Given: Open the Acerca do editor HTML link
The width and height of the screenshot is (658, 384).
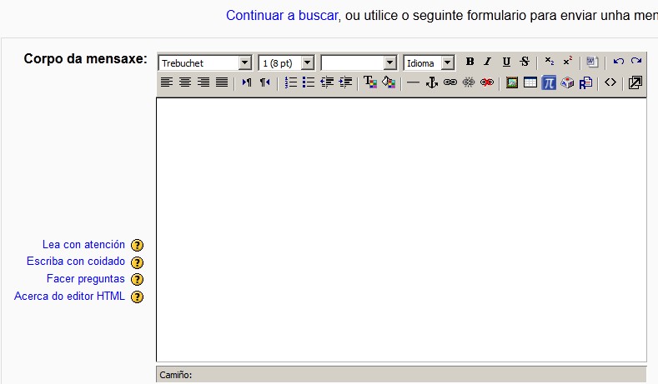Looking at the screenshot, I should [x=69, y=297].
